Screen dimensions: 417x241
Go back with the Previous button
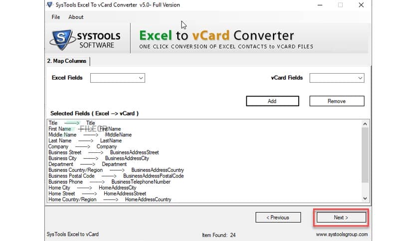tap(278, 218)
